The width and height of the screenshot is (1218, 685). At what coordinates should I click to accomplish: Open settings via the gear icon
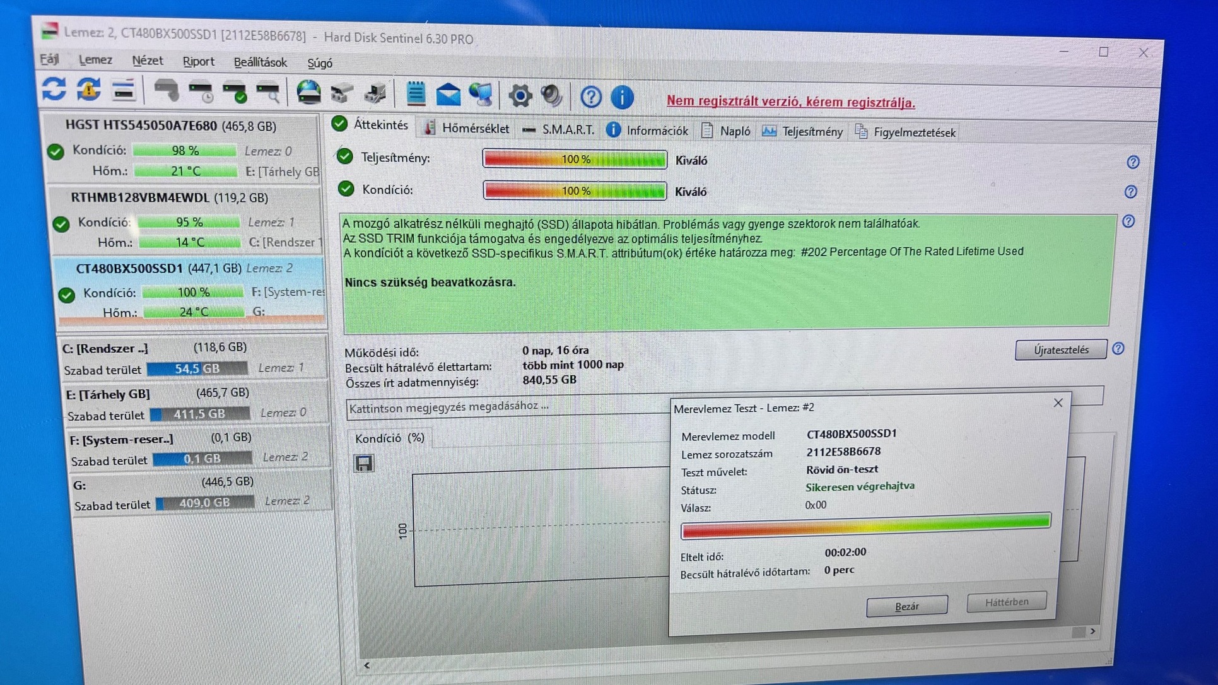pos(520,96)
